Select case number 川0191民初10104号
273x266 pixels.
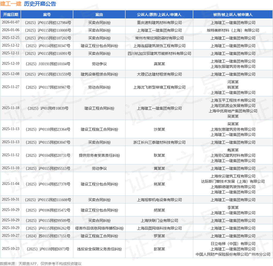(x=48, y=64)
